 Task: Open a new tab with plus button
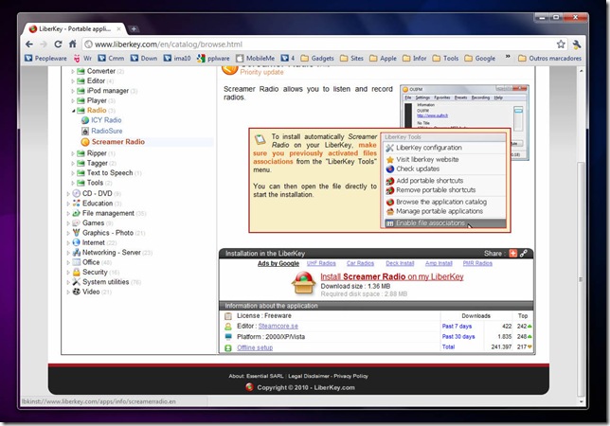[134, 28]
